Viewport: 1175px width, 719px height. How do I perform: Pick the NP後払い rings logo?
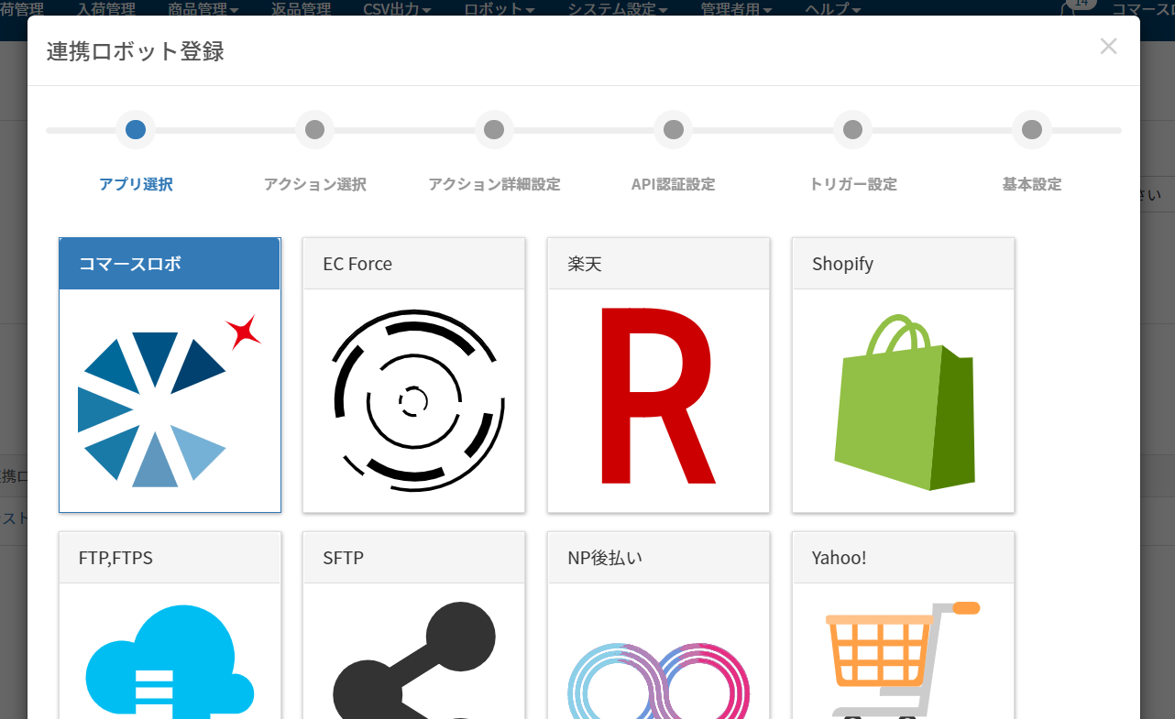(658, 681)
